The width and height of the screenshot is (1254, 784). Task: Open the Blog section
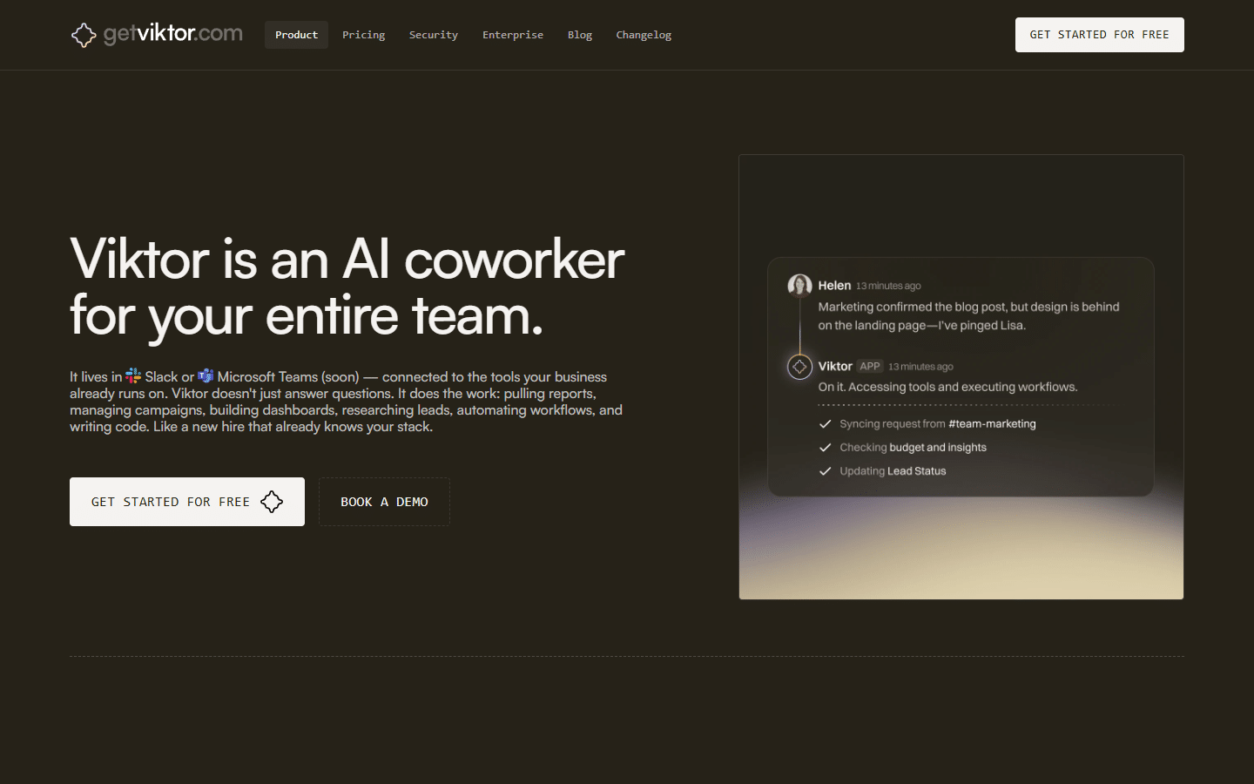click(x=580, y=35)
